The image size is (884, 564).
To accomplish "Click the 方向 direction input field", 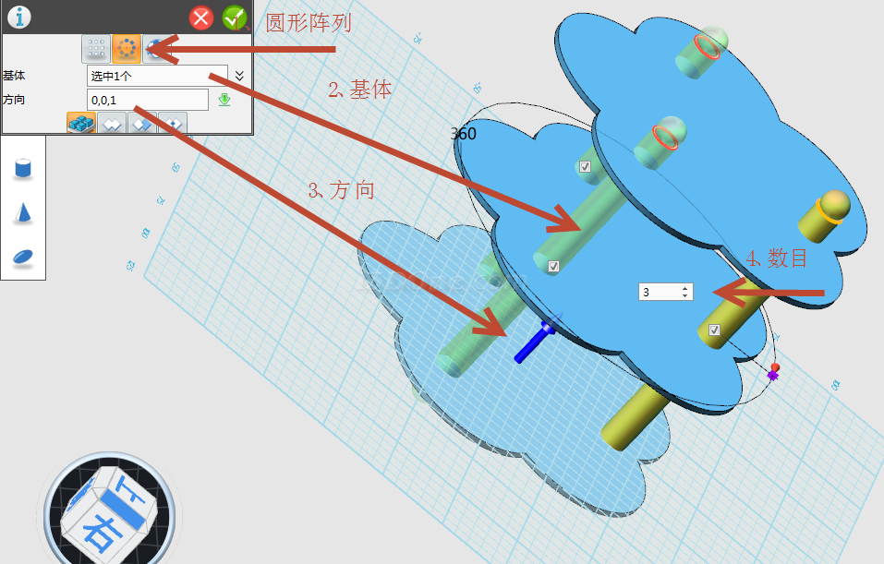I will pos(147,100).
